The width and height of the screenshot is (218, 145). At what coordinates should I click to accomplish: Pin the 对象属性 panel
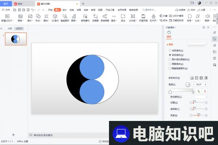click(x=204, y=27)
